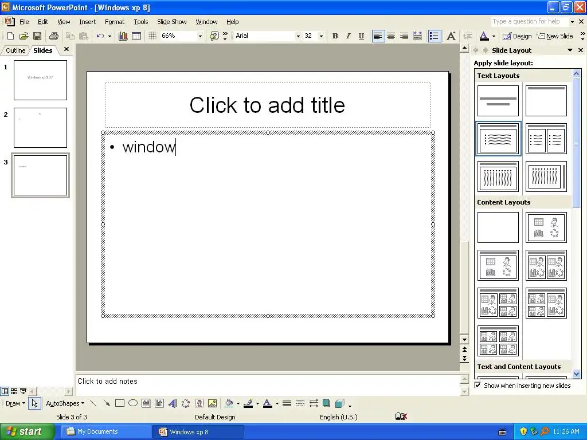Open the Slide Show menu
Image resolution: width=587 pixels, height=440 pixels.
coord(172,22)
